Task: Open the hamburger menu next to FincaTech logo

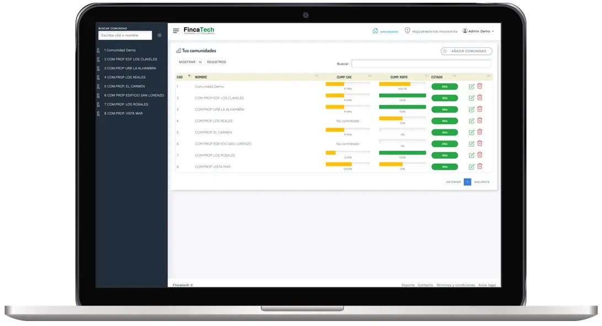Action: tap(176, 31)
